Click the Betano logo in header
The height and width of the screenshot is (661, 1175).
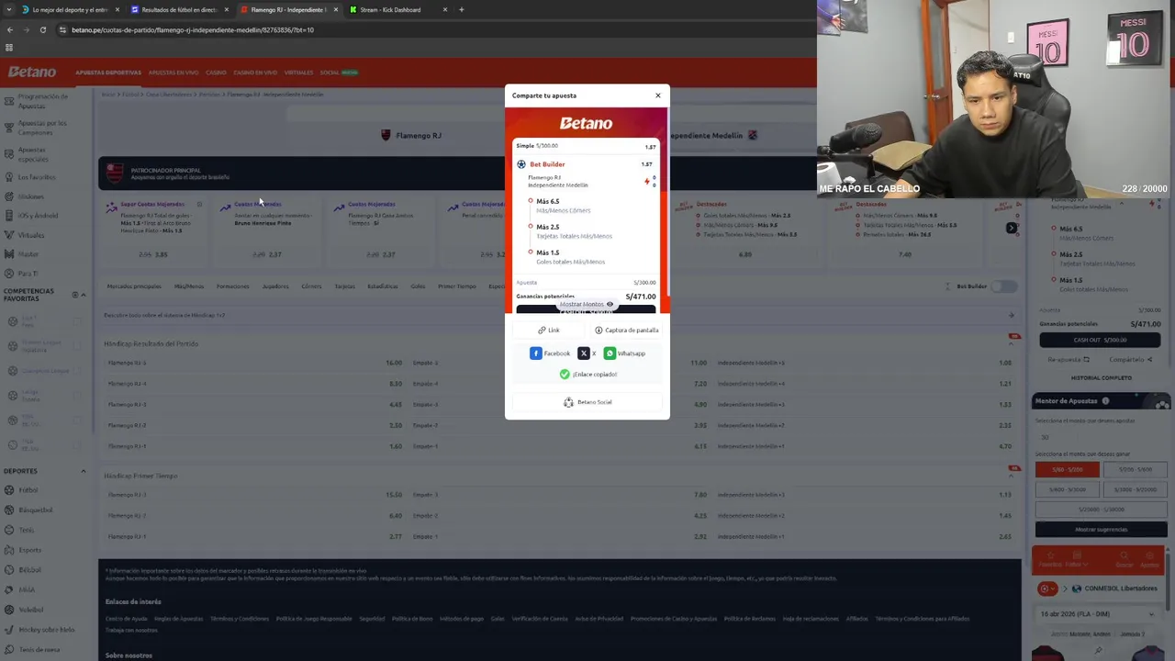tap(32, 72)
